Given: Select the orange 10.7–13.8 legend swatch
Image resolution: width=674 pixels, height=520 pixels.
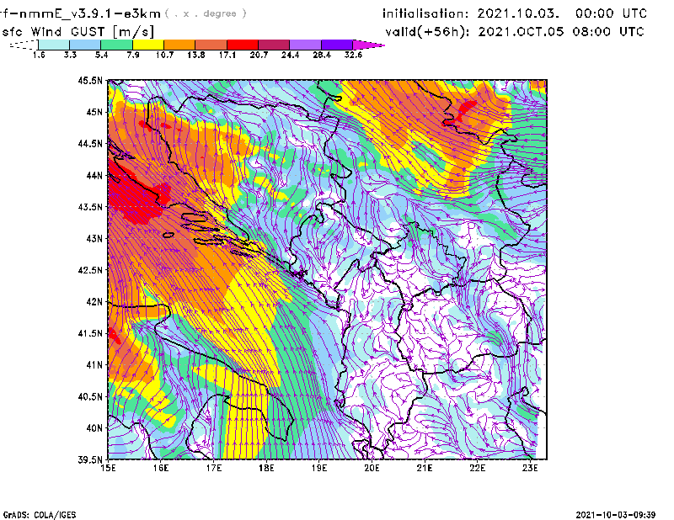Looking at the screenshot, I should (x=180, y=45).
